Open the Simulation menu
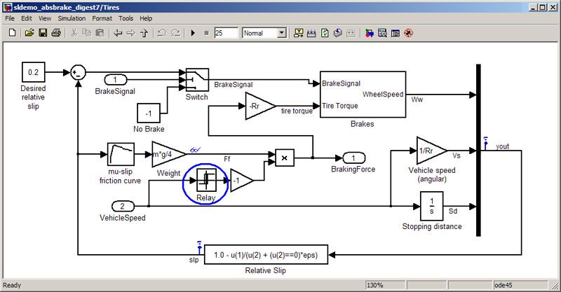 tap(71, 18)
